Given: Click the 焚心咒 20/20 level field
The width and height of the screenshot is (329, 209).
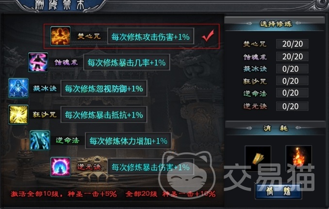Looking at the screenshot, I should pos(292,44).
